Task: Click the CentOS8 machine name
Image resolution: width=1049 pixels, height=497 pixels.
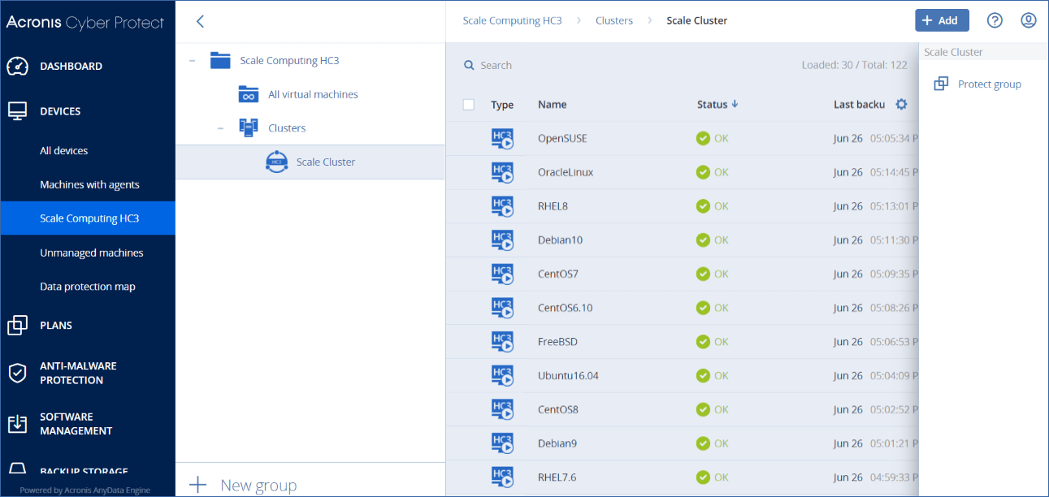Action: pos(558,410)
